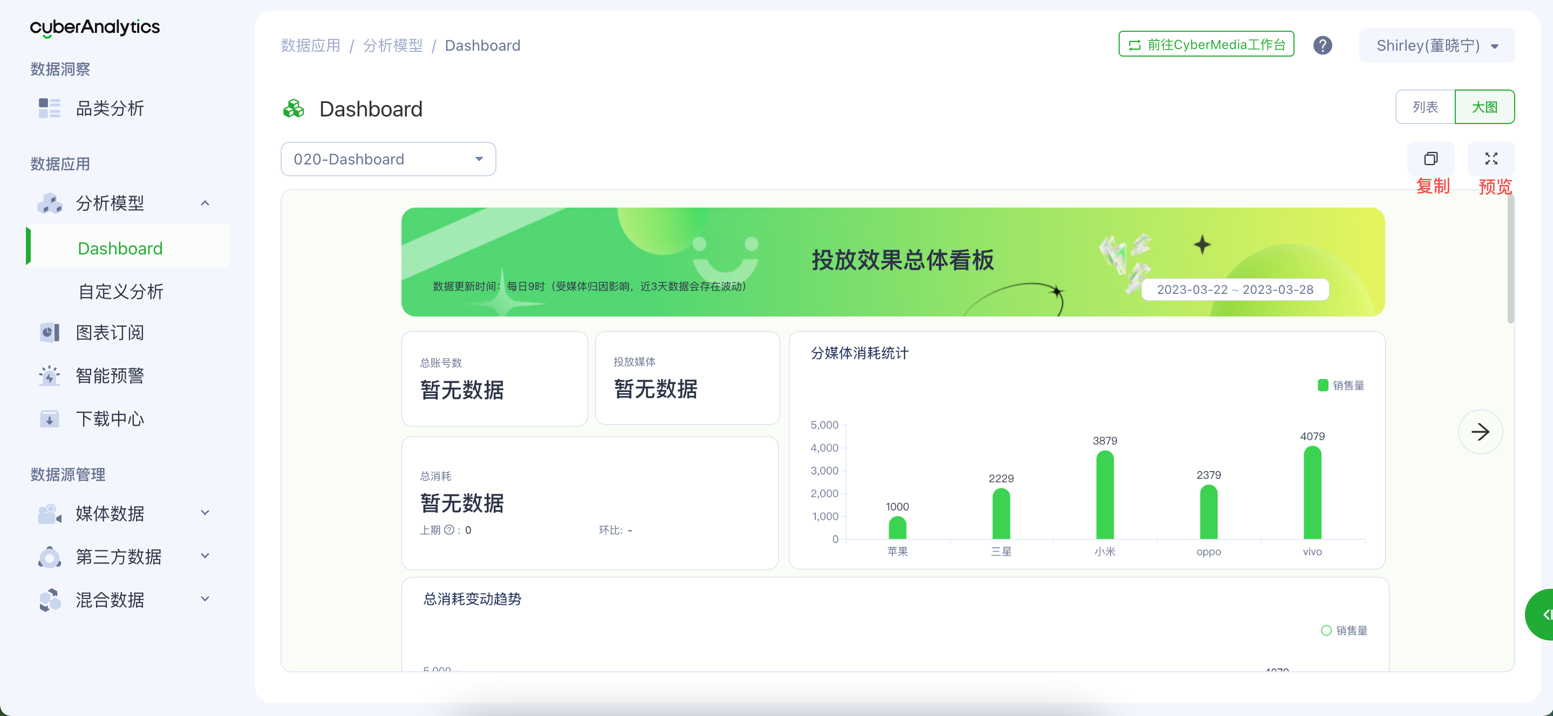Switch to 大图 large view
Image resolution: width=1553 pixels, height=716 pixels.
coord(1484,107)
